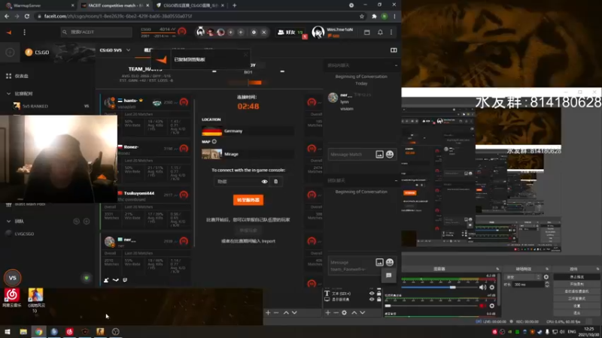Open Chrome extensions puzzle icon
Image resolution: width=602 pixels, height=338 pixels.
pos(374,17)
